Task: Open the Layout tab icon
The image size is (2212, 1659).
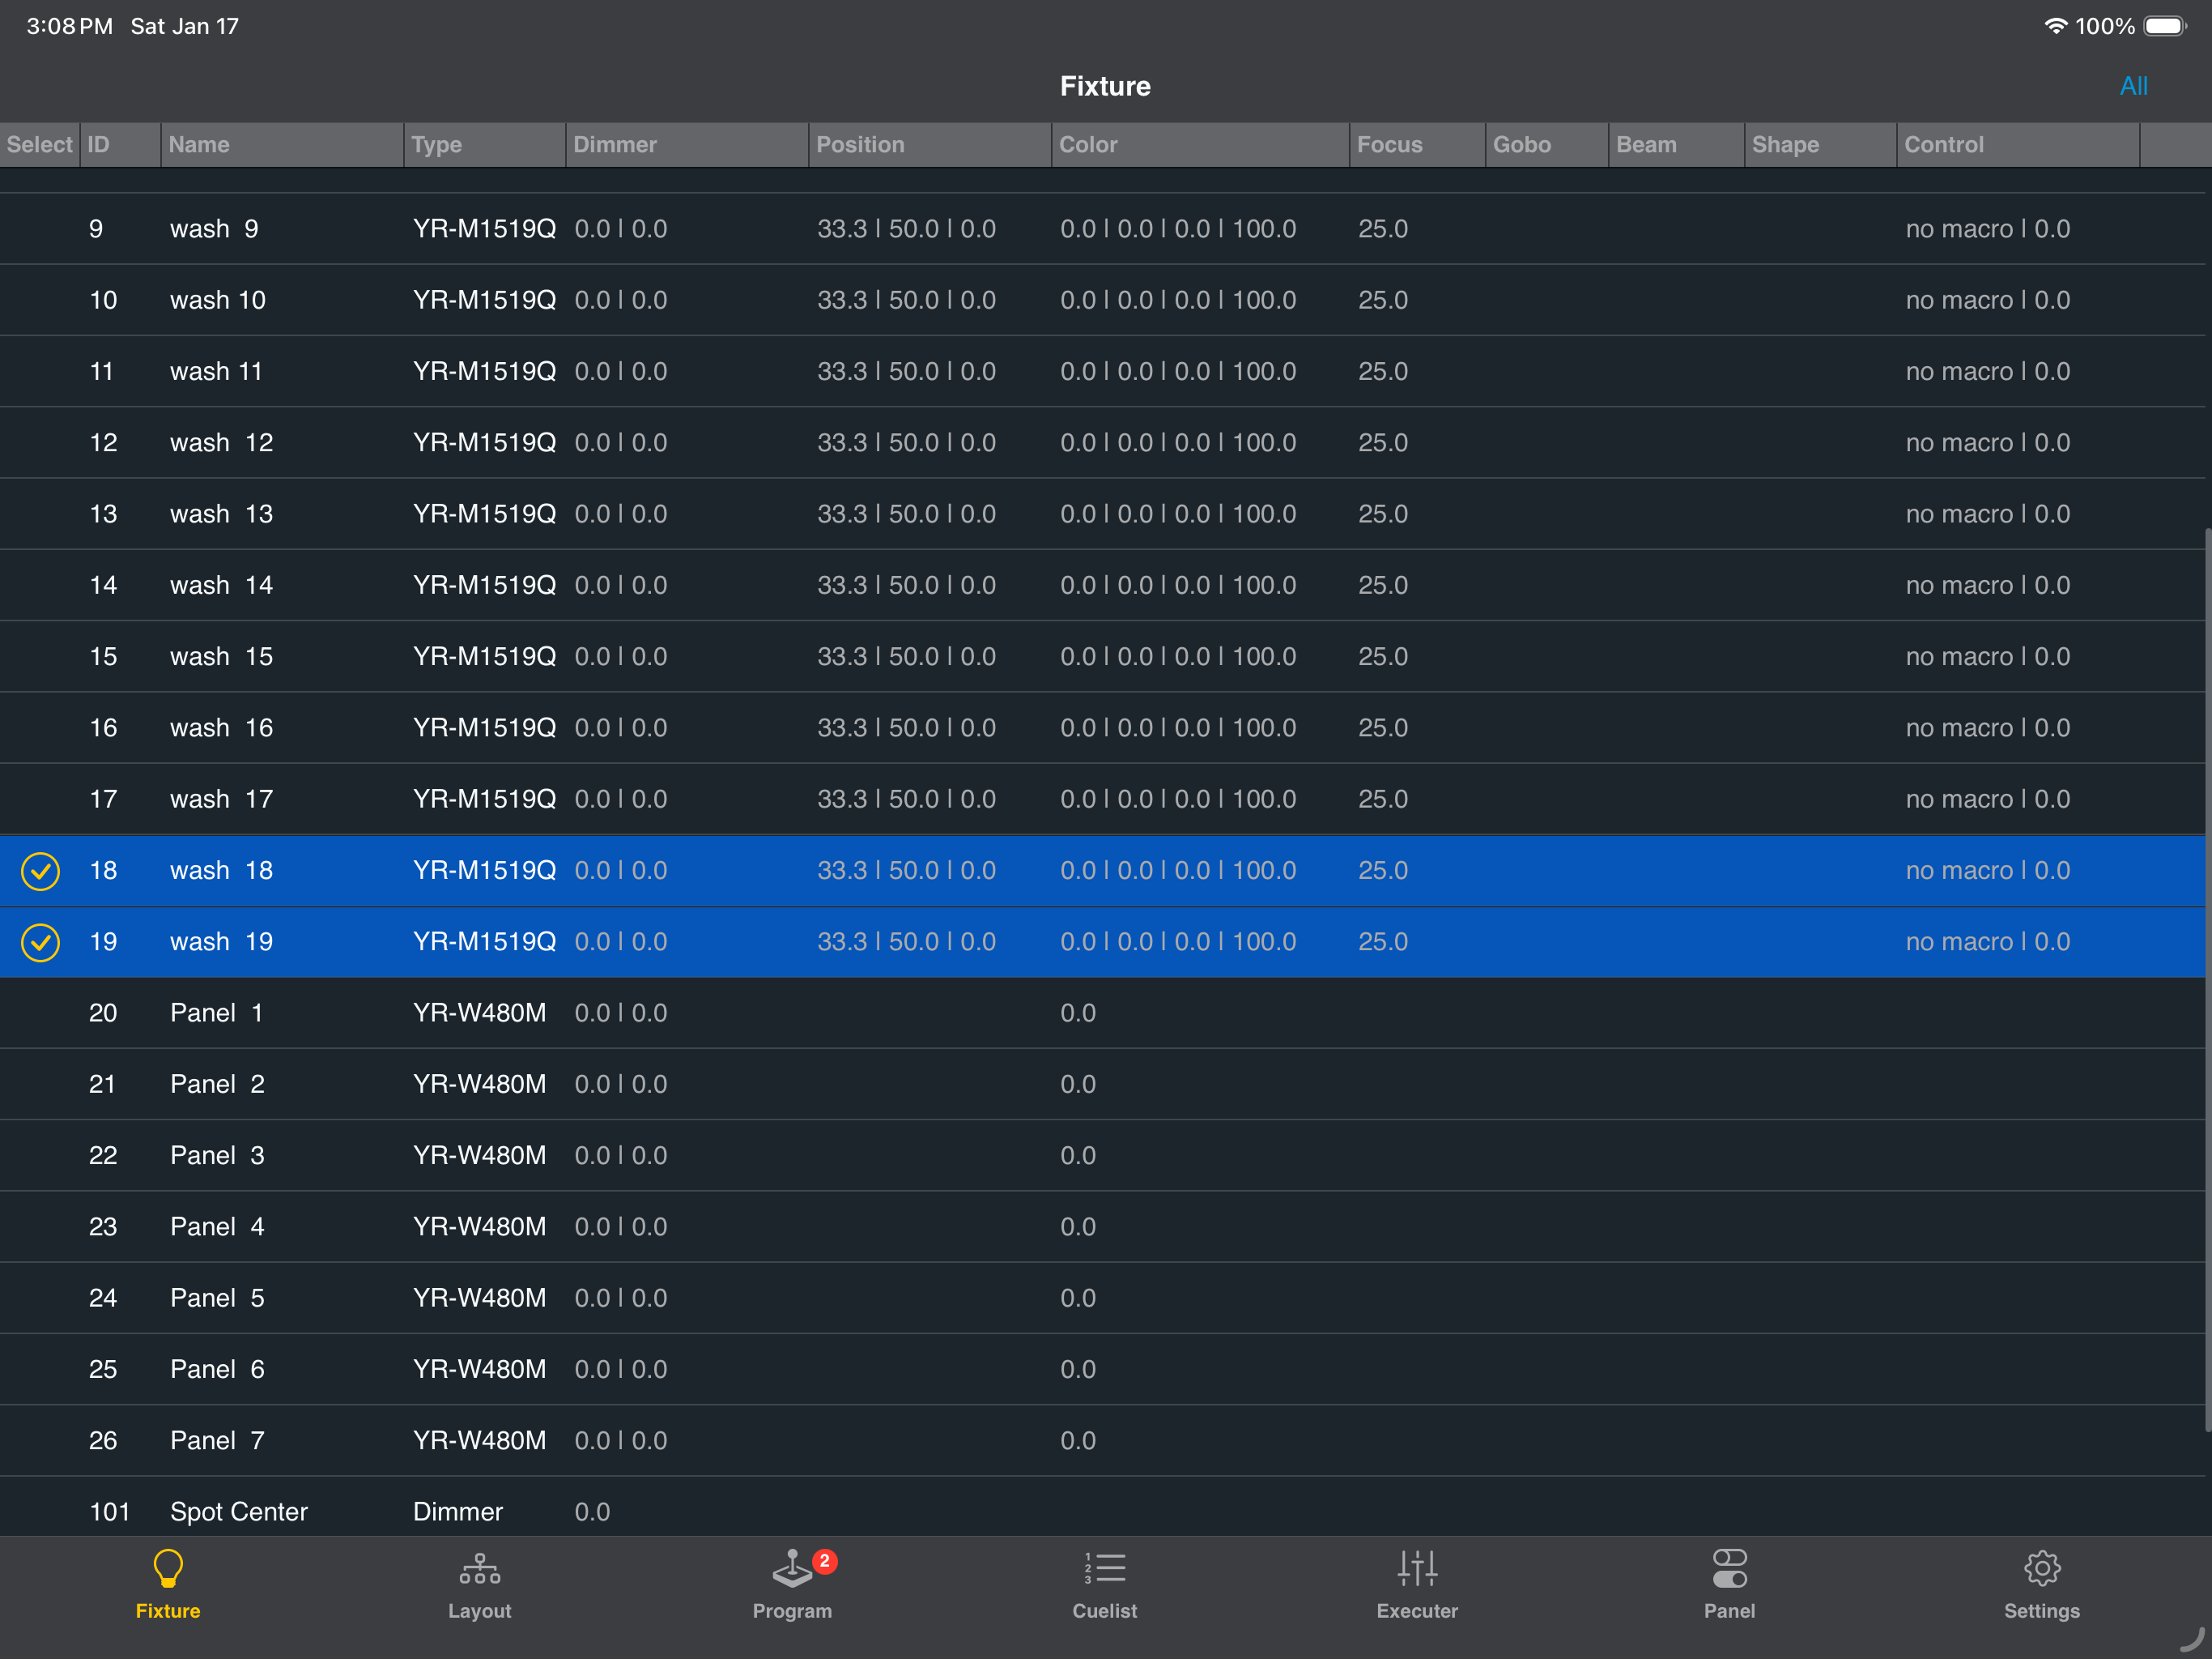Action: pos(479,1568)
